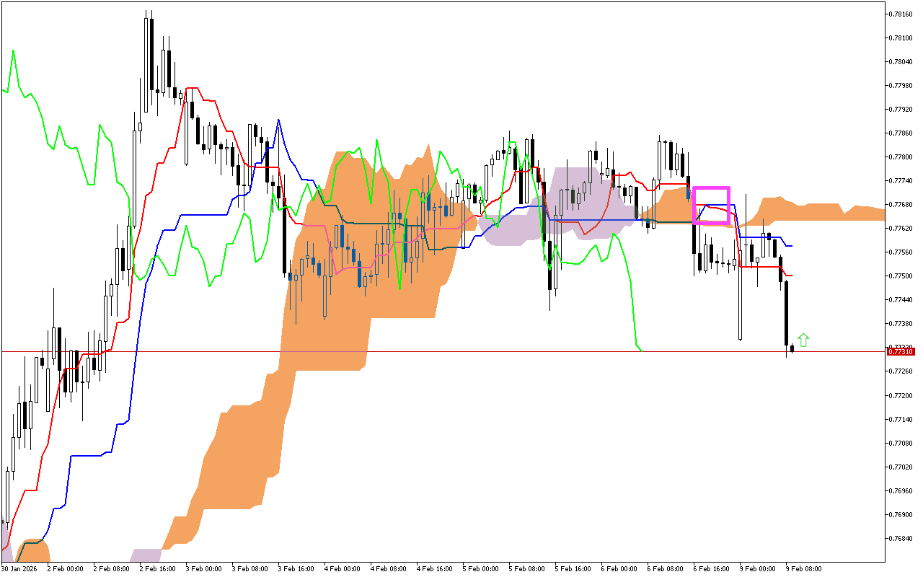
Task: Click the red 0.77310 current price tag
Action: click(x=901, y=351)
